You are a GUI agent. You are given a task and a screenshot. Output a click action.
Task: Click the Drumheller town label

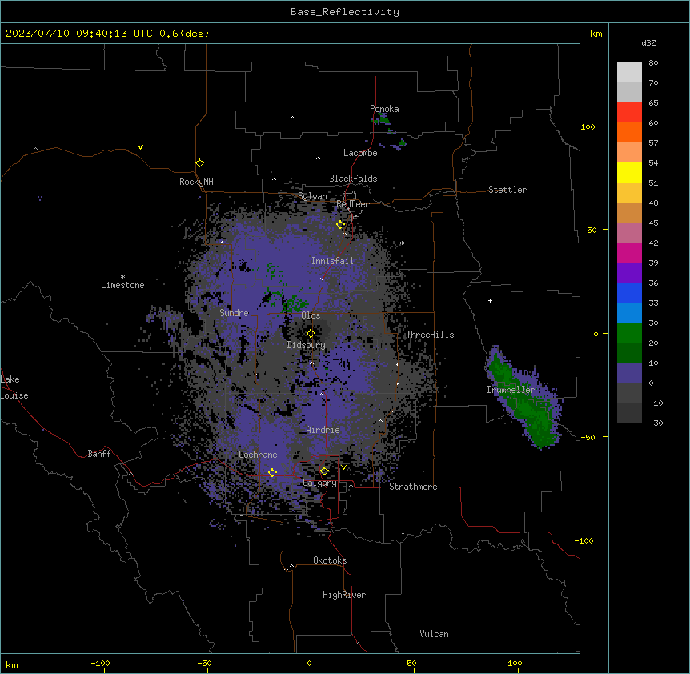tap(511, 390)
